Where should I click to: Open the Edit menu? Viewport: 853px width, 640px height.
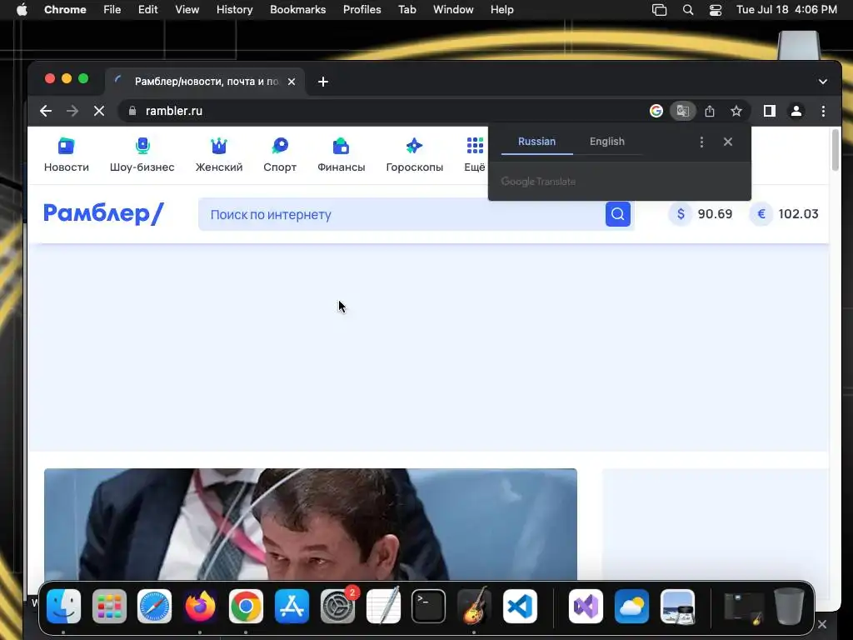(x=148, y=10)
